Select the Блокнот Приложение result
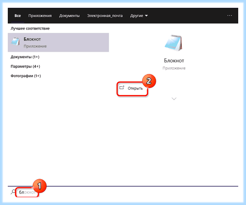246x205 pixels. pyautogui.click(x=58, y=42)
